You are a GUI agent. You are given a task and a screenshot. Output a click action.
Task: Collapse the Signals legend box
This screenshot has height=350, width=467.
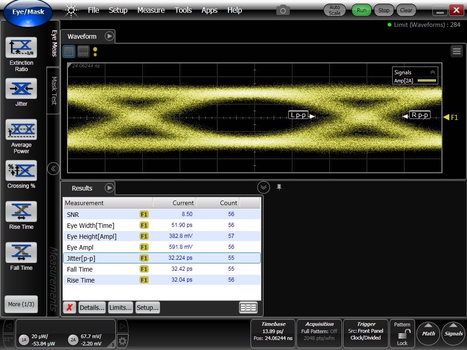[433, 72]
